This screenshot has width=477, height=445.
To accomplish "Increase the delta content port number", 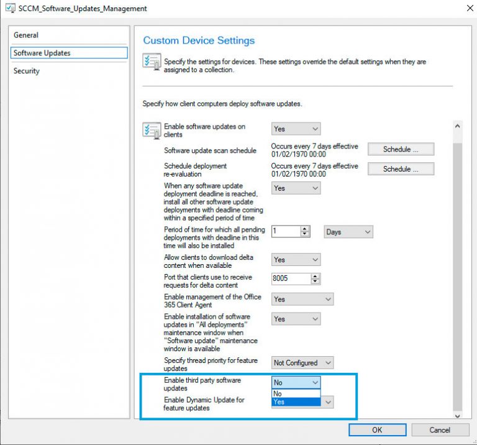I will click(x=315, y=276).
